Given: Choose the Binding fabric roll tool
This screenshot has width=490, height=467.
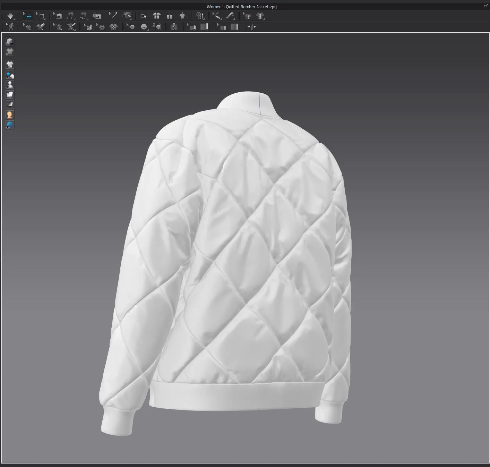Looking at the screenshot, I should (204, 27).
